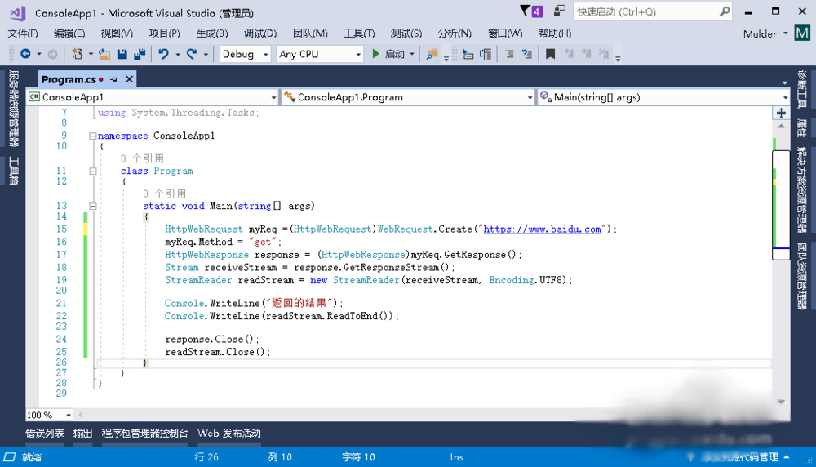816x467 pixels.
Task: Collapse the Main method block
Action: point(93,207)
